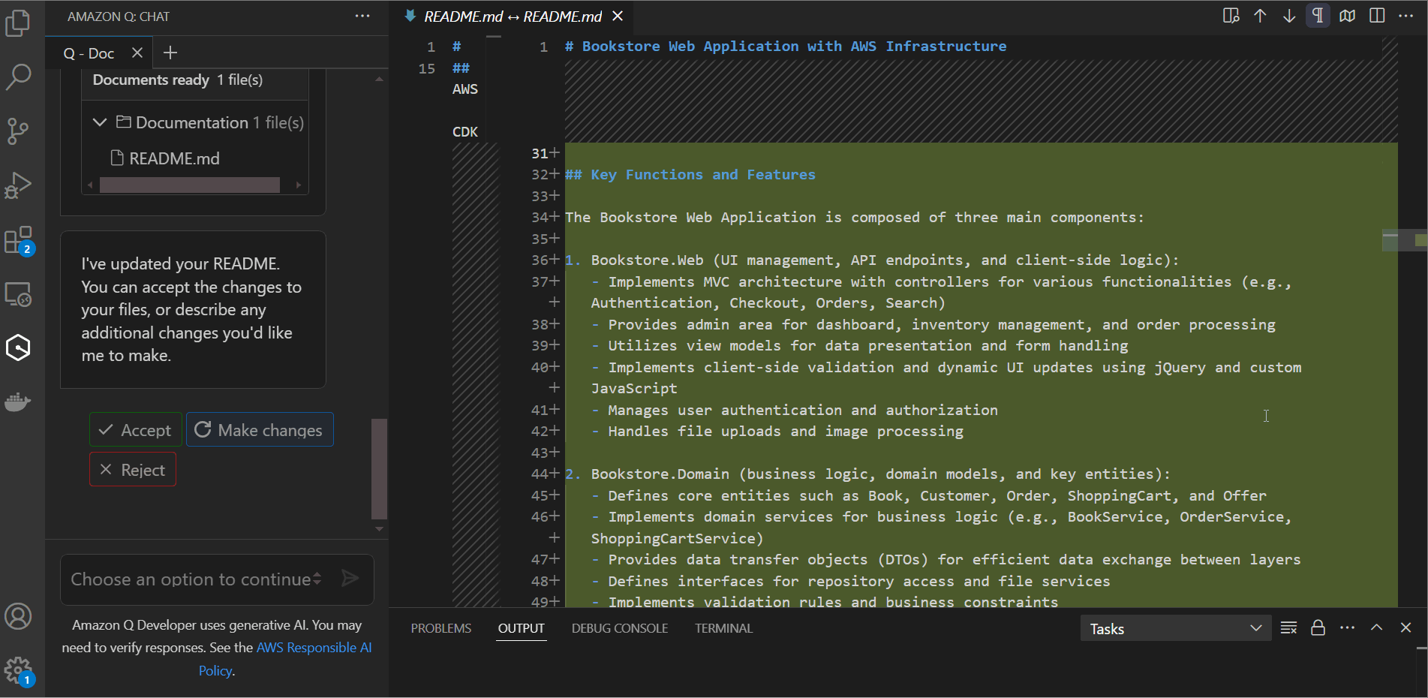This screenshot has height=698, width=1428.
Task: Open the Tasks output channel dropdown
Action: pyautogui.click(x=1176, y=628)
